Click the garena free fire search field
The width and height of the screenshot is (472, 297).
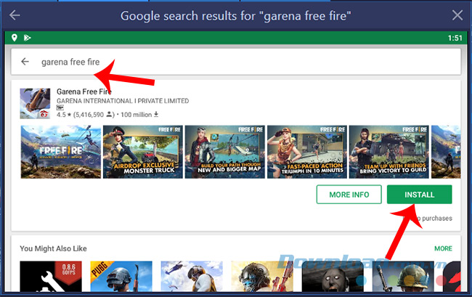pos(236,62)
